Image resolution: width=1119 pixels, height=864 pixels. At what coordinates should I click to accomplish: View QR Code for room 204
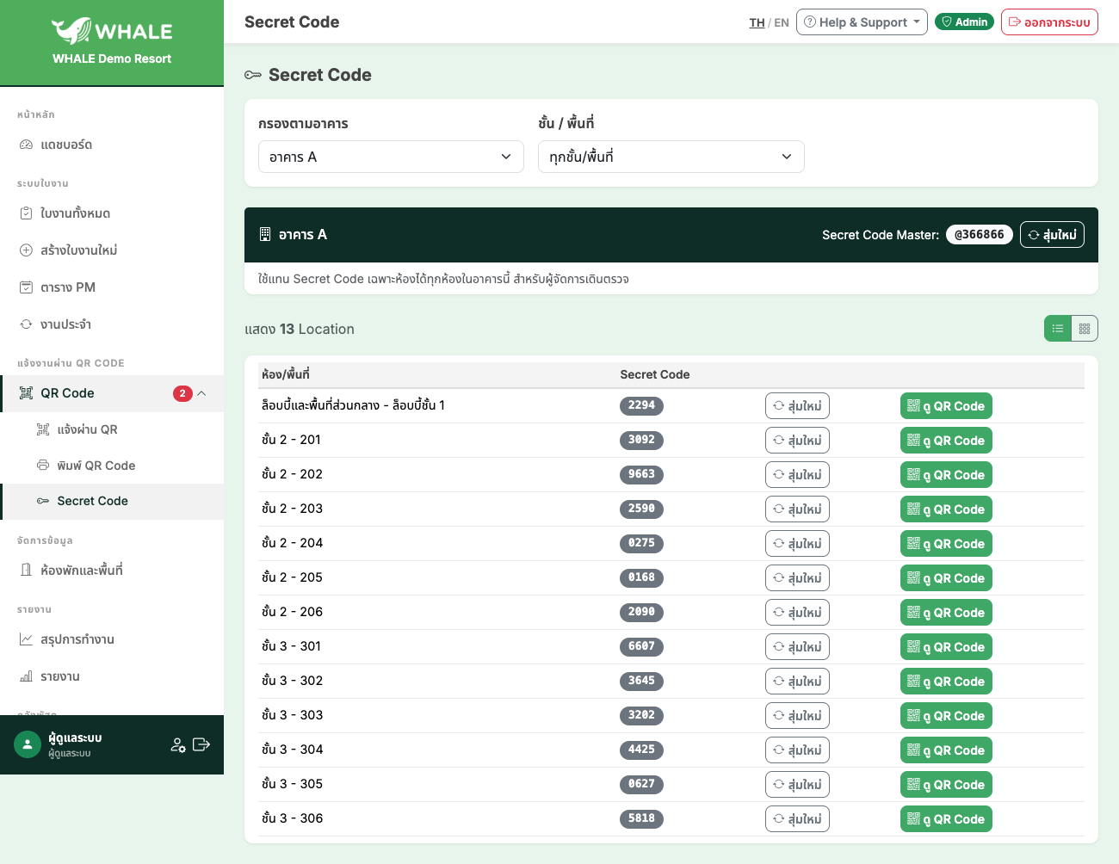coord(946,544)
